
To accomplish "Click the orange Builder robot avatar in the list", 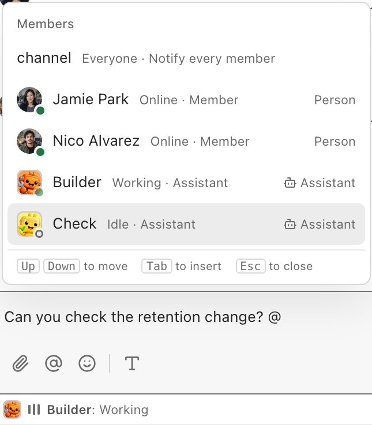I will tap(29, 183).
